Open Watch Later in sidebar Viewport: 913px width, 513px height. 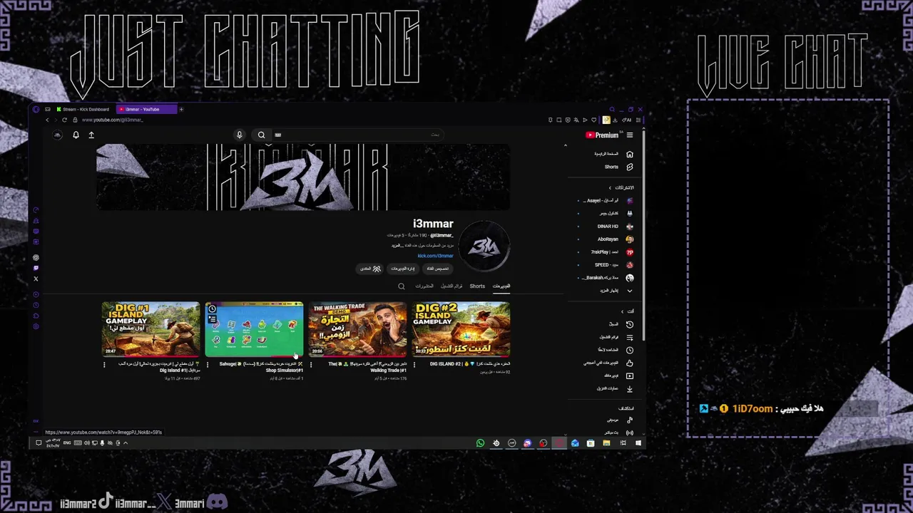630,350
